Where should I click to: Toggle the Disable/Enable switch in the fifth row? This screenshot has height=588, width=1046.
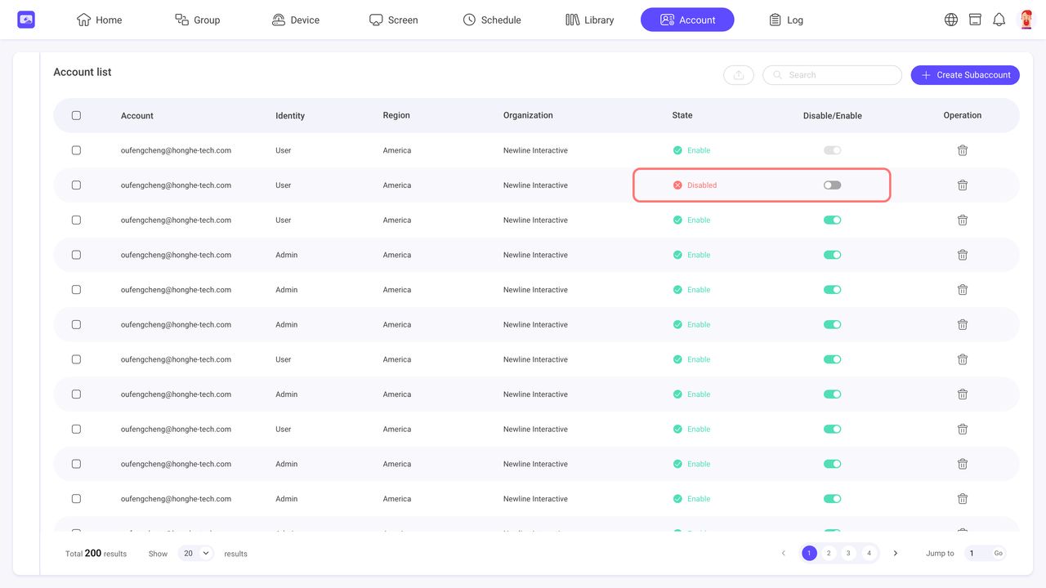[x=832, y=290]
